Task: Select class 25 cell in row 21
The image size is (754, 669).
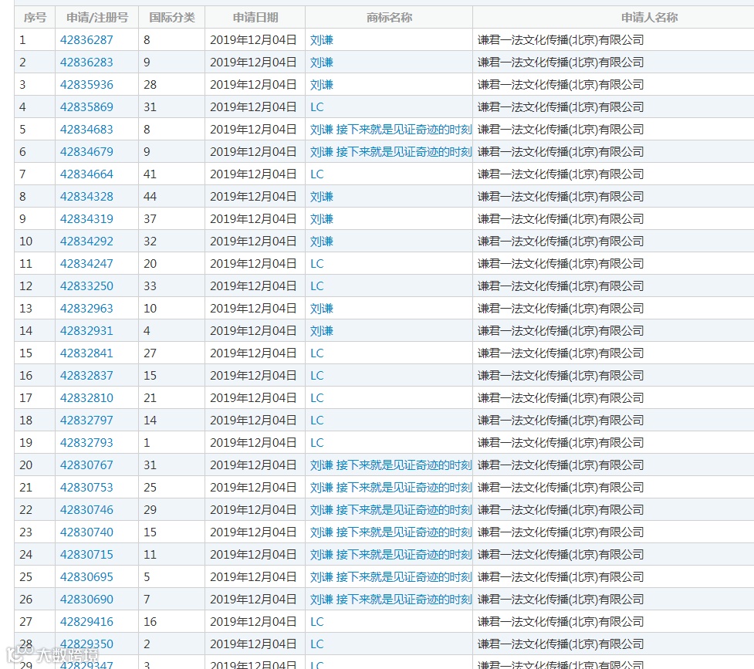Action: point(171,487)
